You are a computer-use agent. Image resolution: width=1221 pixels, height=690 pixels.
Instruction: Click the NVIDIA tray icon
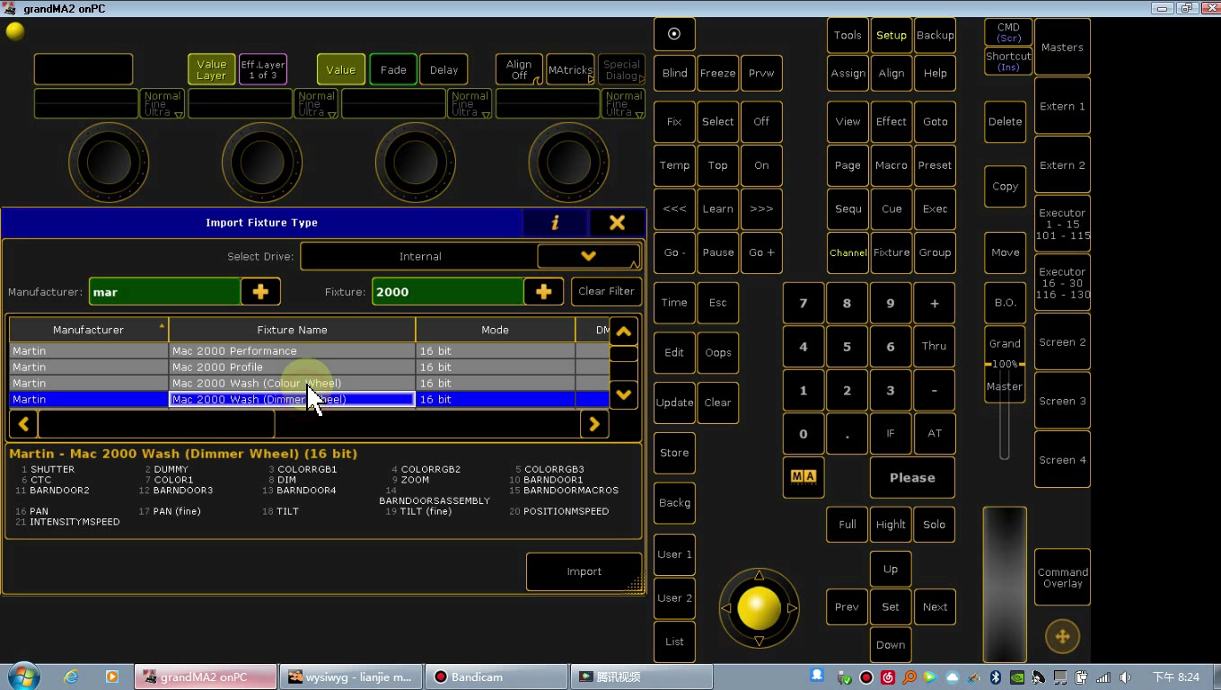pyautogui.click(x=1017, y=677)
